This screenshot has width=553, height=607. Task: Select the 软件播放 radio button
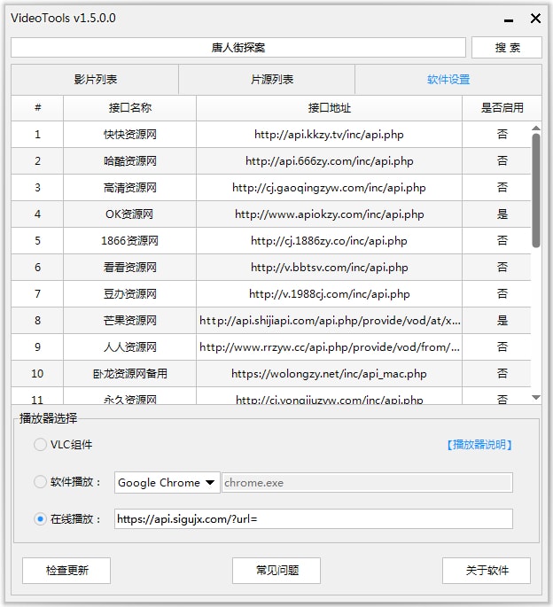pos(40,482)
